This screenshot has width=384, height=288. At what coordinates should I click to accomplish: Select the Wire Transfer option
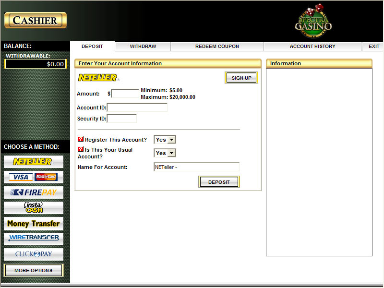pos(33,239)
